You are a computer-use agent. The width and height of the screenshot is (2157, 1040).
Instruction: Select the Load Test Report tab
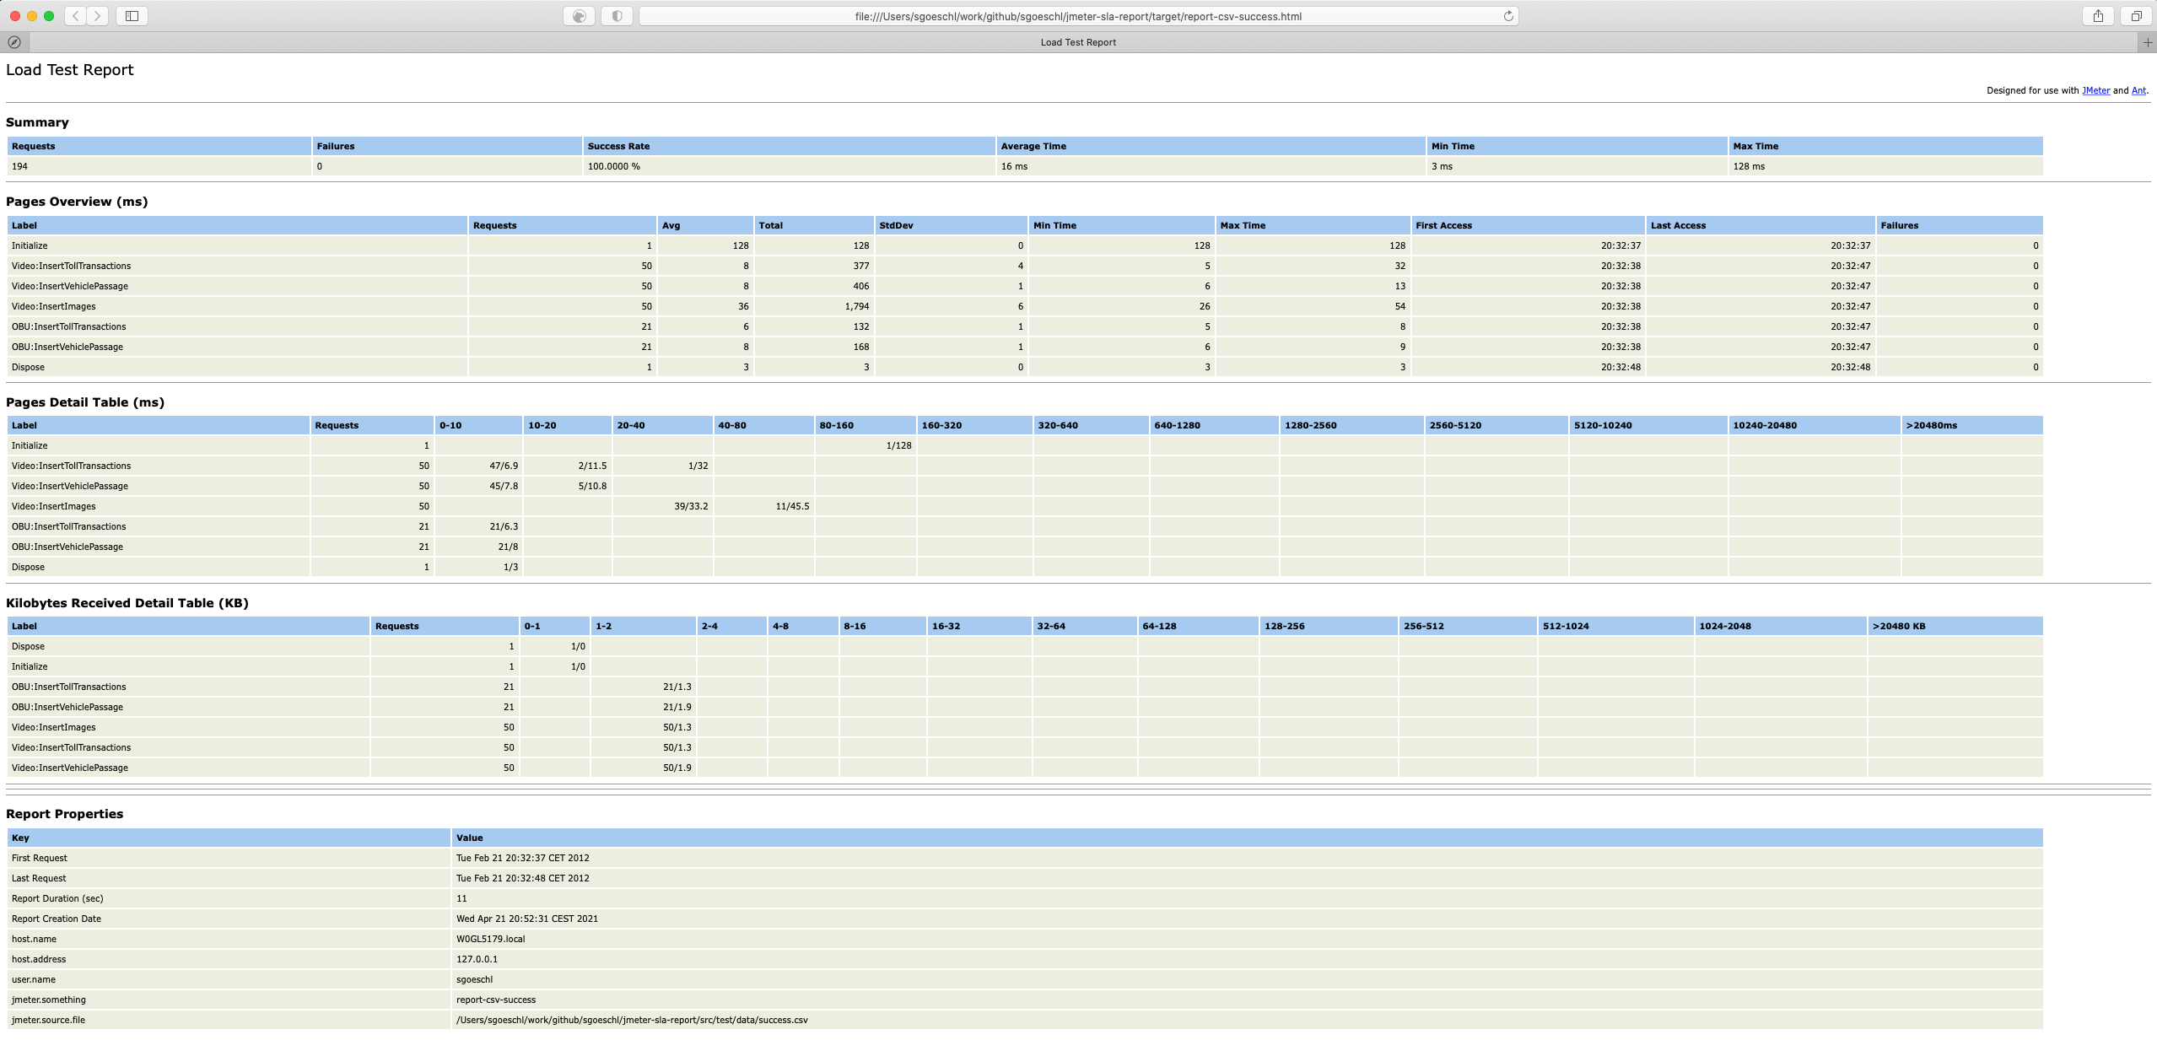tap(1077, 42)
